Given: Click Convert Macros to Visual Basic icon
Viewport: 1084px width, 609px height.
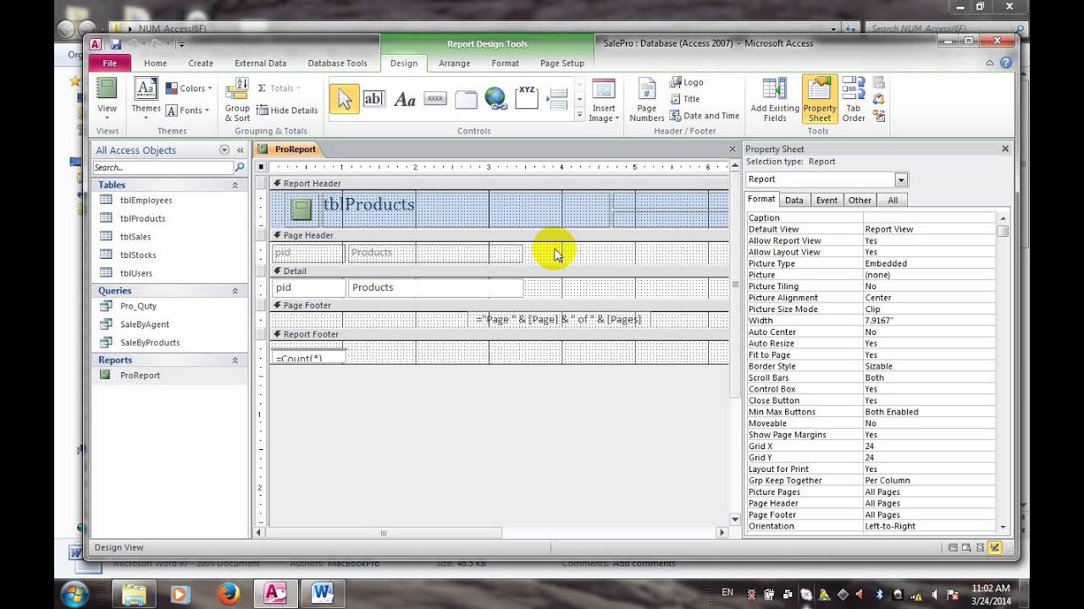Looking at the screenshot, I should [878, 115].
